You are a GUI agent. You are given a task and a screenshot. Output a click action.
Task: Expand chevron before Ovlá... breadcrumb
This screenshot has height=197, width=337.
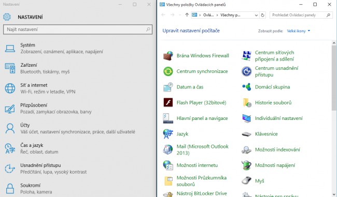point(200,15)
